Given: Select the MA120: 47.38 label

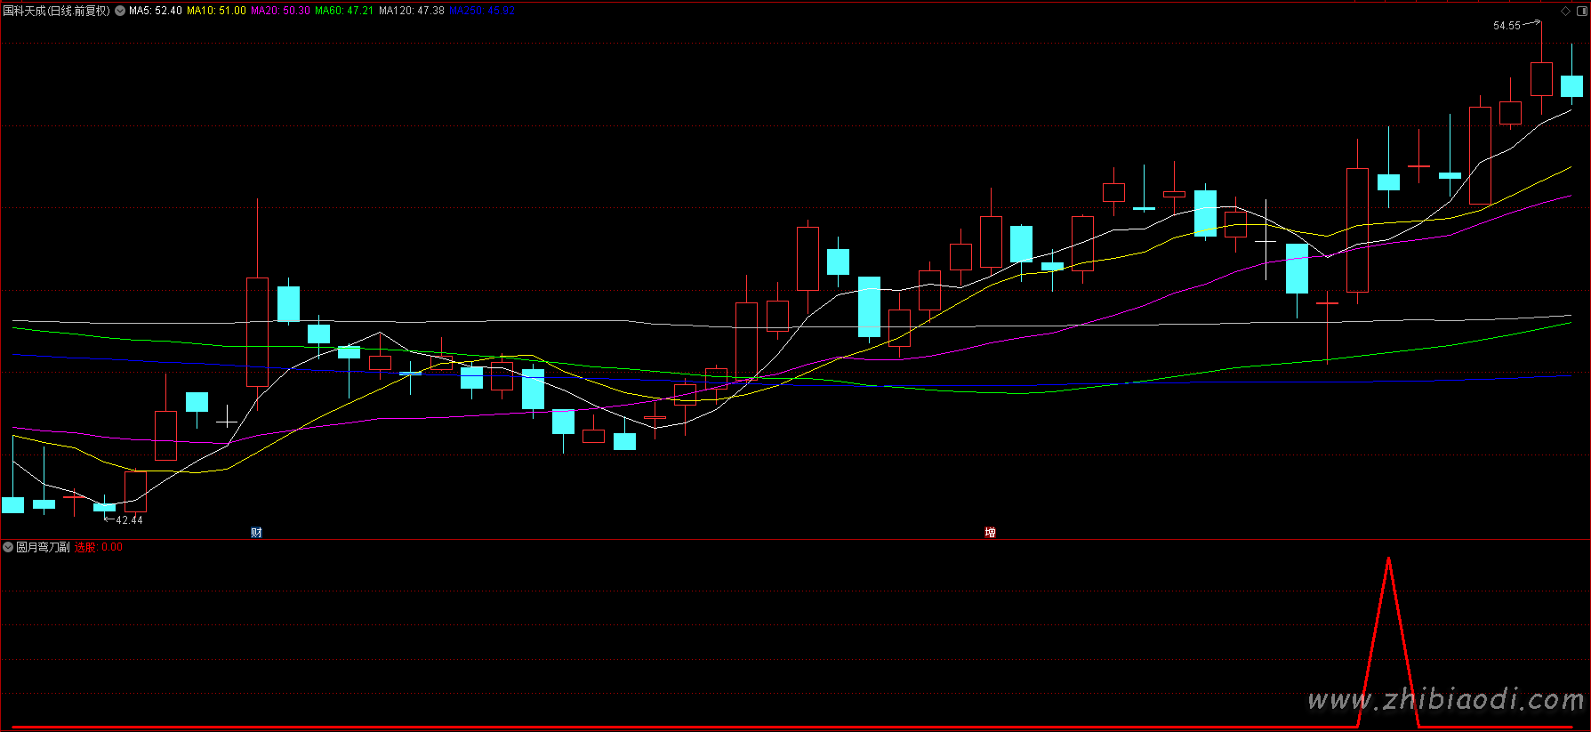Looking at the screenshot, I should (411, 11).
